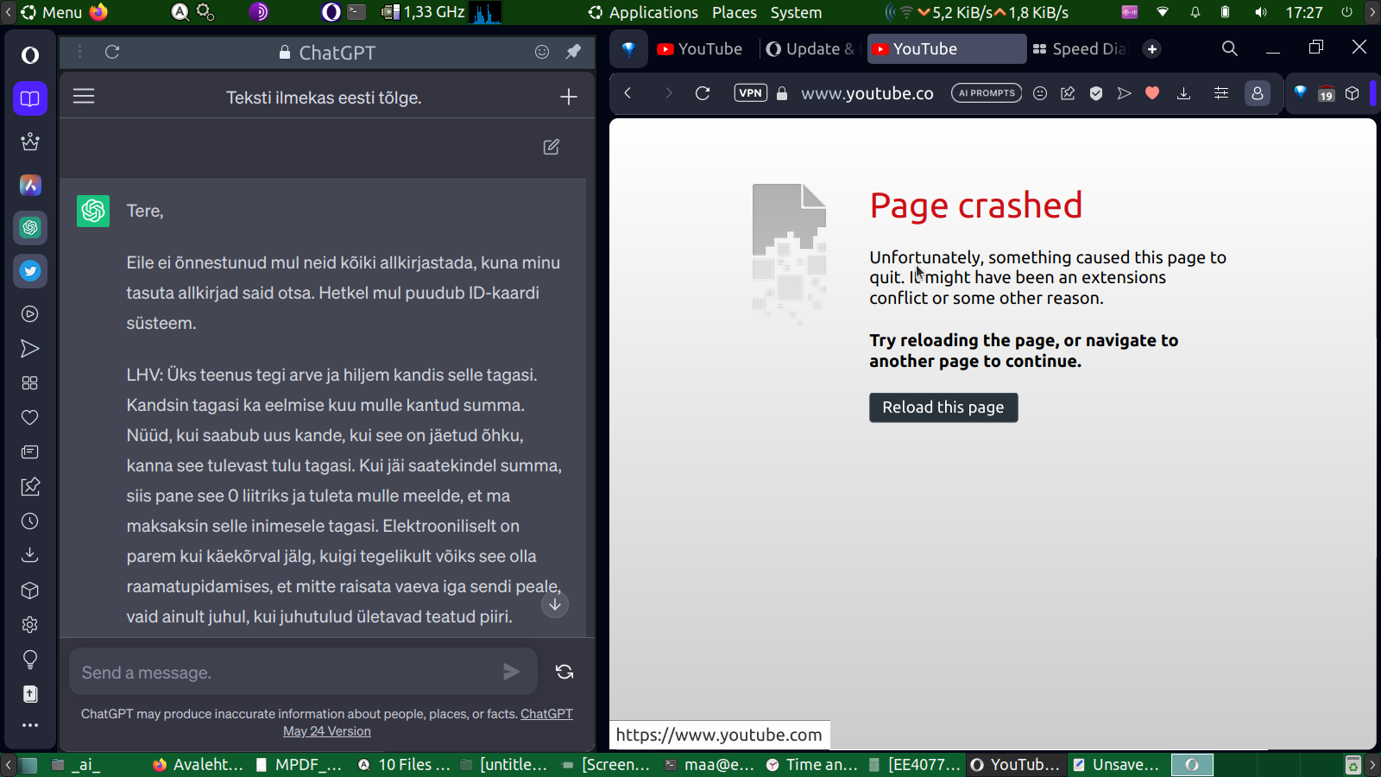Screen dimensions: 1381x777
Task: Open the news icon in the sidebar
Action: [x=30, y=452]
